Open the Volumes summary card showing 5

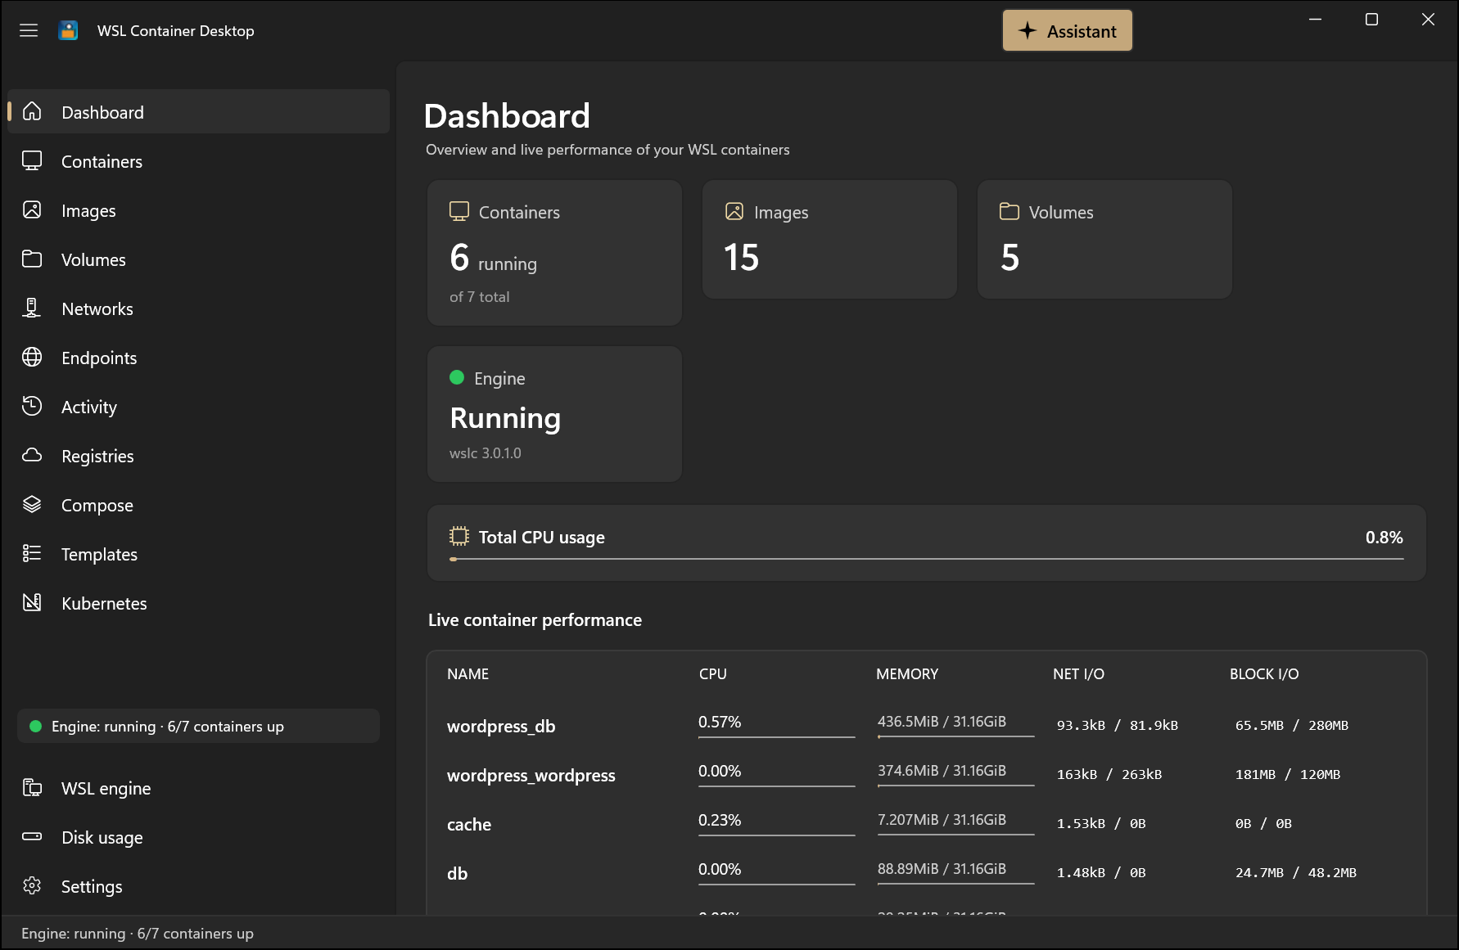(1104, 240)
